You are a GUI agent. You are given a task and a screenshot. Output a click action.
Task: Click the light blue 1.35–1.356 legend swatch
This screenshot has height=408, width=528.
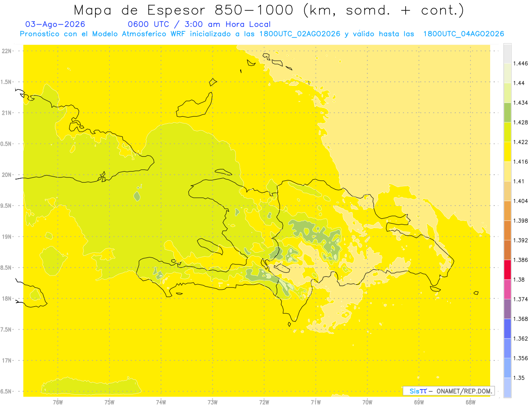[x=507, y=368]
